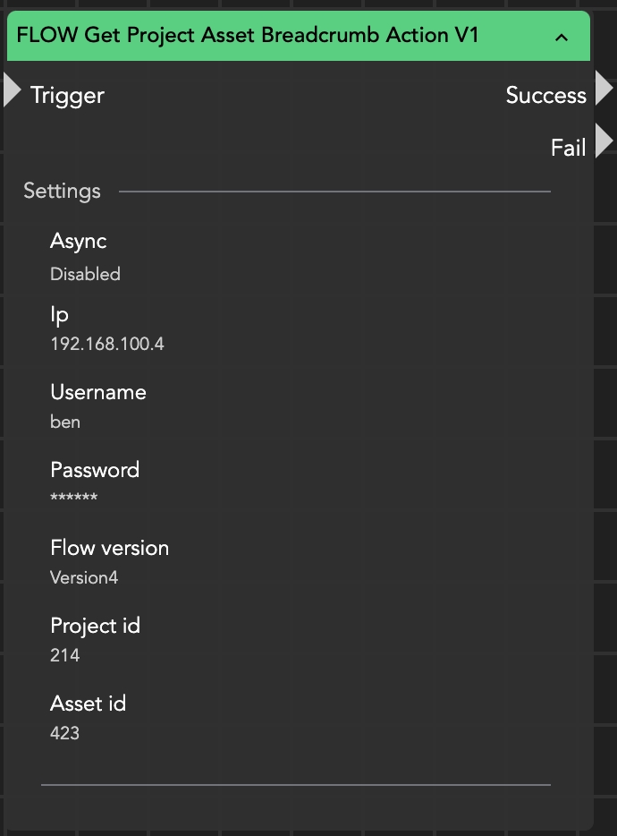Click the Trigger input port arrow
The image size is (617, 836).
coord(12,90)
